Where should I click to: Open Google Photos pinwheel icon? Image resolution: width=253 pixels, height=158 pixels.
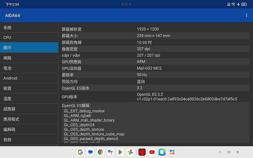point(130,152)
